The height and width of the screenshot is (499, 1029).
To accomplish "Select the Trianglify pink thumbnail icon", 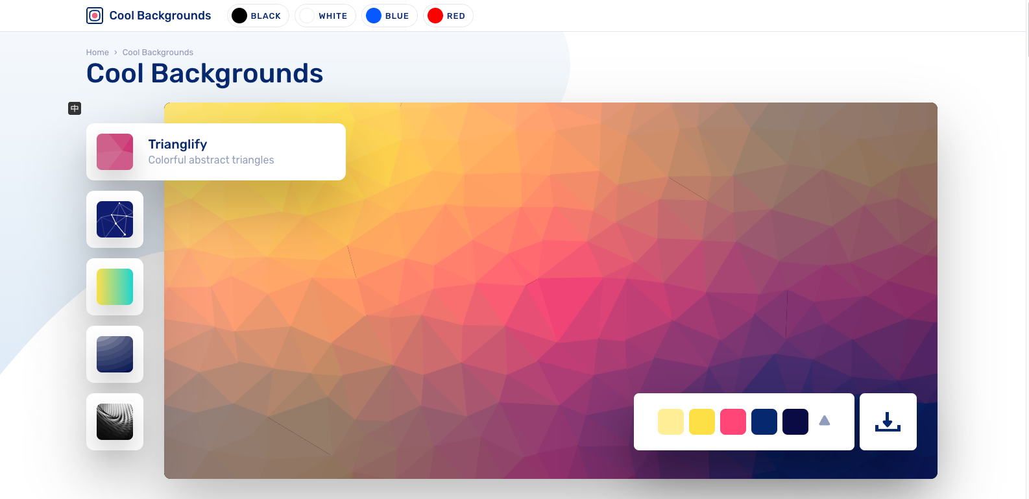I will 115,152.
